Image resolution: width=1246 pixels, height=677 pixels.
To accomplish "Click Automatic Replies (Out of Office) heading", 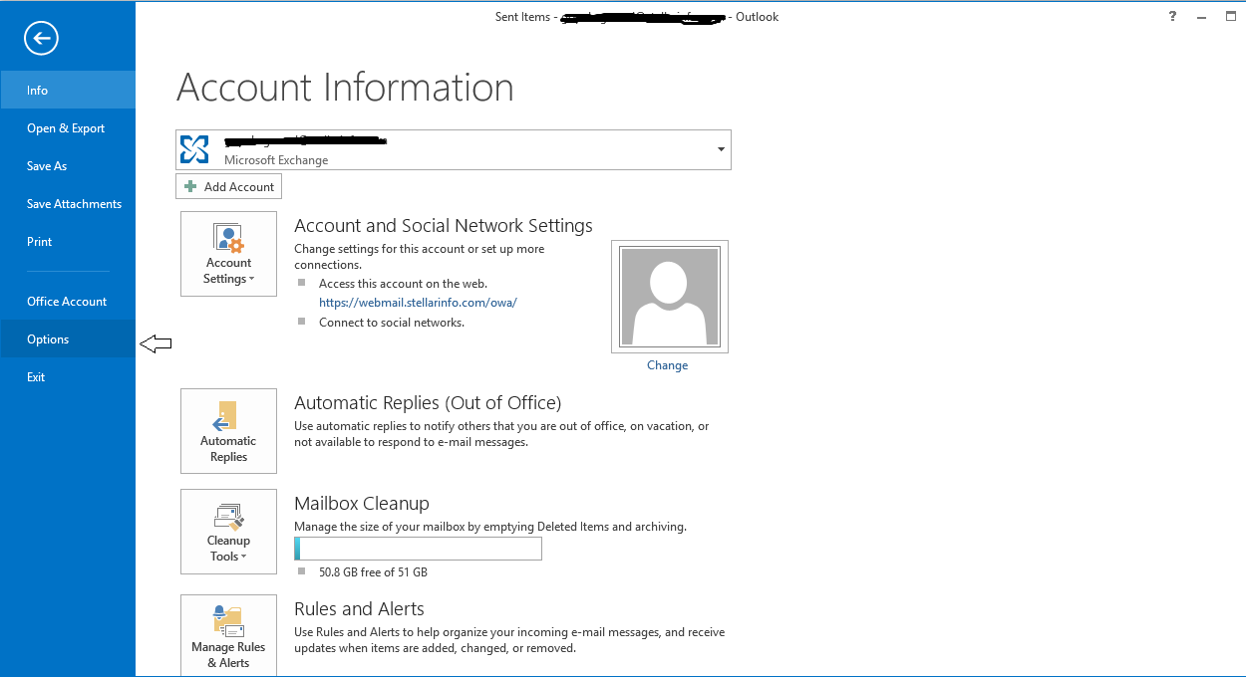I will coord(428,403).
